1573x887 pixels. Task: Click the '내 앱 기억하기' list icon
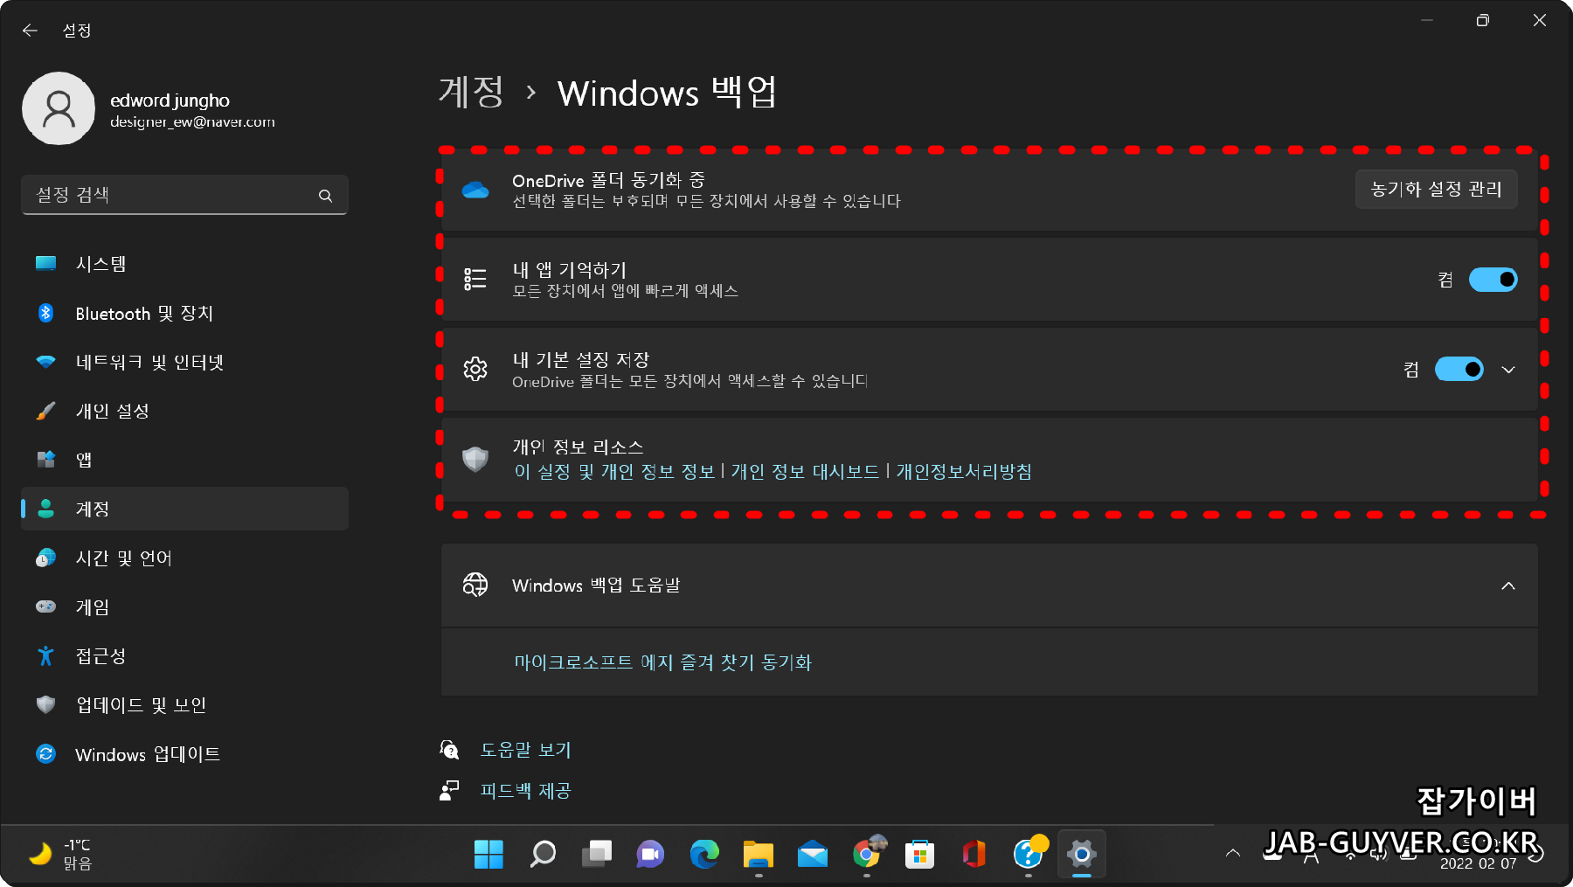(x=475, y=280)
